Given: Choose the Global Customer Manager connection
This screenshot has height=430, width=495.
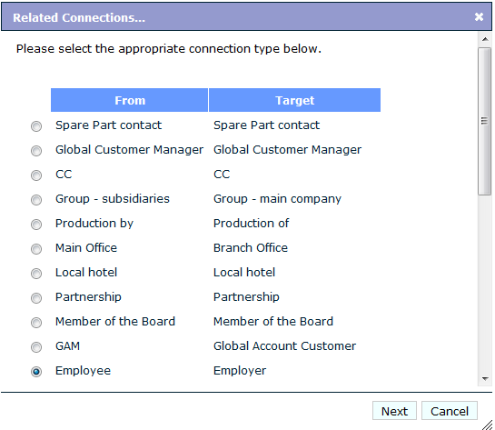Looking at the screenshot, I should 36,151.
